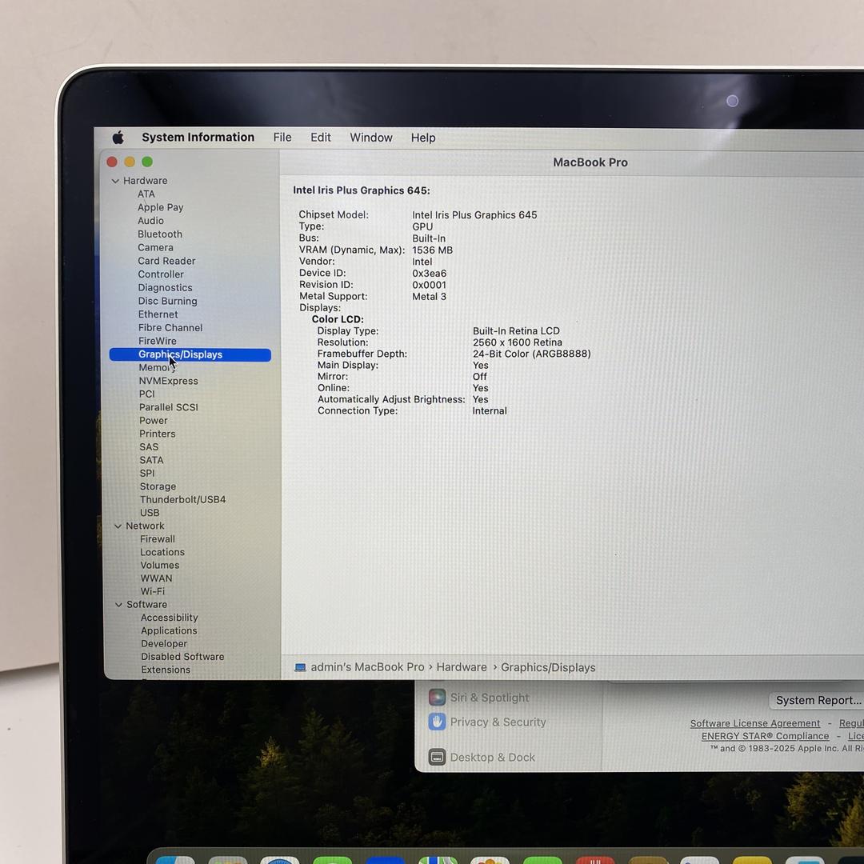Select Locations under Network
This screenshot has width=864, height=864.
[162, 552]
